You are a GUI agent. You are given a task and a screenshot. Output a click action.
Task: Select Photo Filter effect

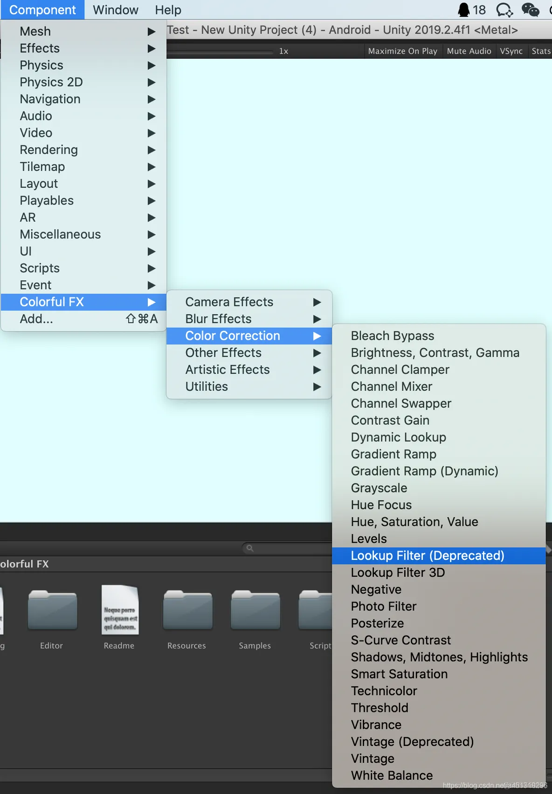coord(439,606)
